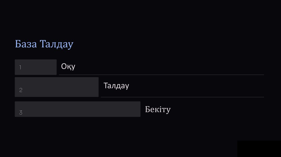
Task: Select the full База Талдау heading
Action: [44, 44]
